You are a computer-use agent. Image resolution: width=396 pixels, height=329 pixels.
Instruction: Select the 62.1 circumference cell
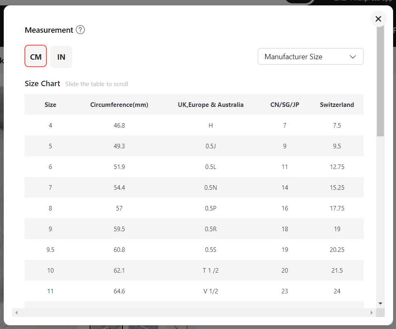point(119,270)
